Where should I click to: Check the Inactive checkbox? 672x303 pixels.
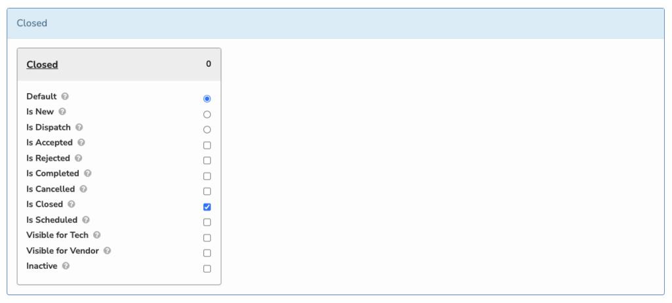207,269
